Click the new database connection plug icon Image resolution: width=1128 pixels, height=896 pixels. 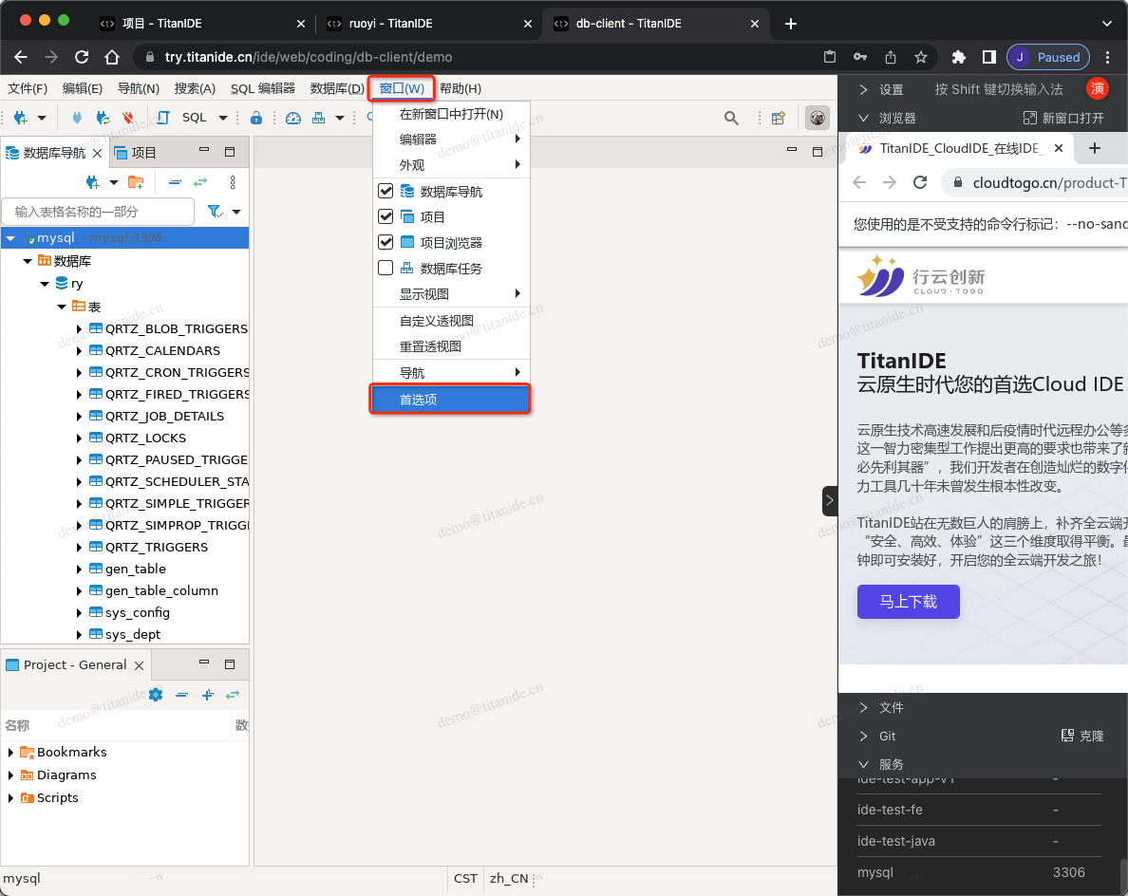[19, 118]
